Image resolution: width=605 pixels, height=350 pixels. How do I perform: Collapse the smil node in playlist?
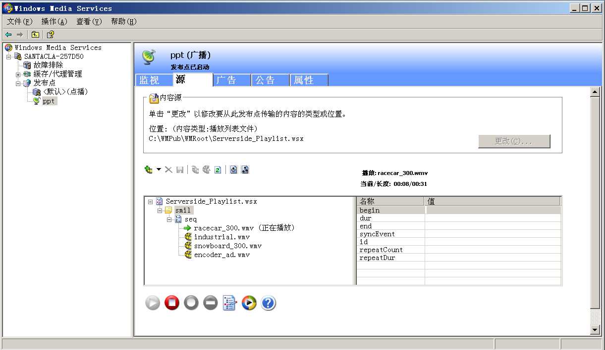[x=160, y=210]
